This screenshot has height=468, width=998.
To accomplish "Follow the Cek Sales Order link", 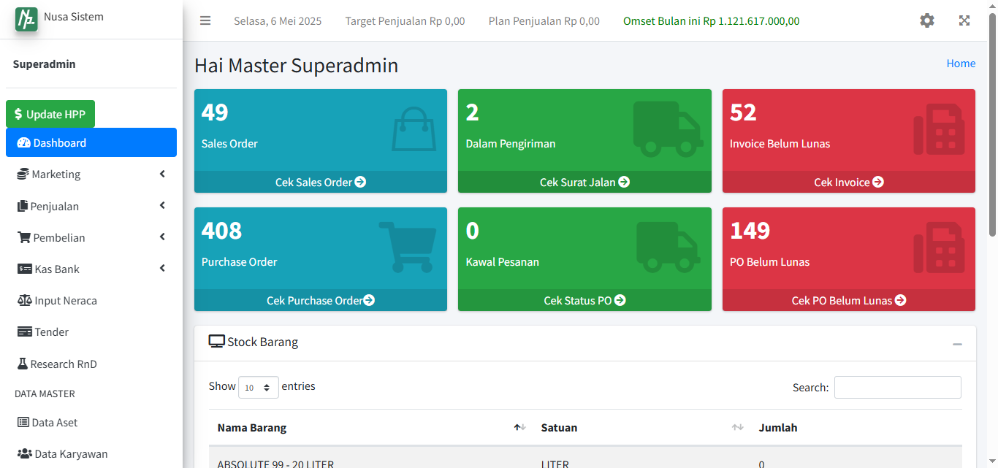I will click(320, 183).
